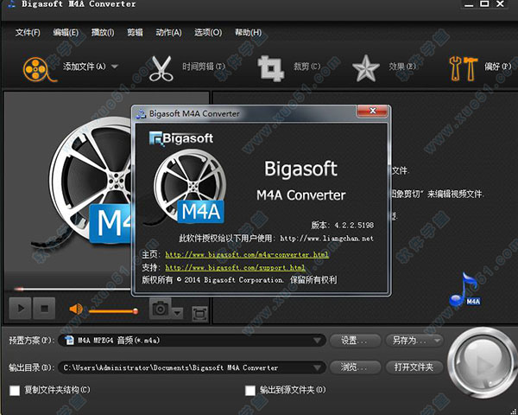Open the Clip menu
This screenshot has height=415, width=518.
pyautogui.click(x=136, y=33)
